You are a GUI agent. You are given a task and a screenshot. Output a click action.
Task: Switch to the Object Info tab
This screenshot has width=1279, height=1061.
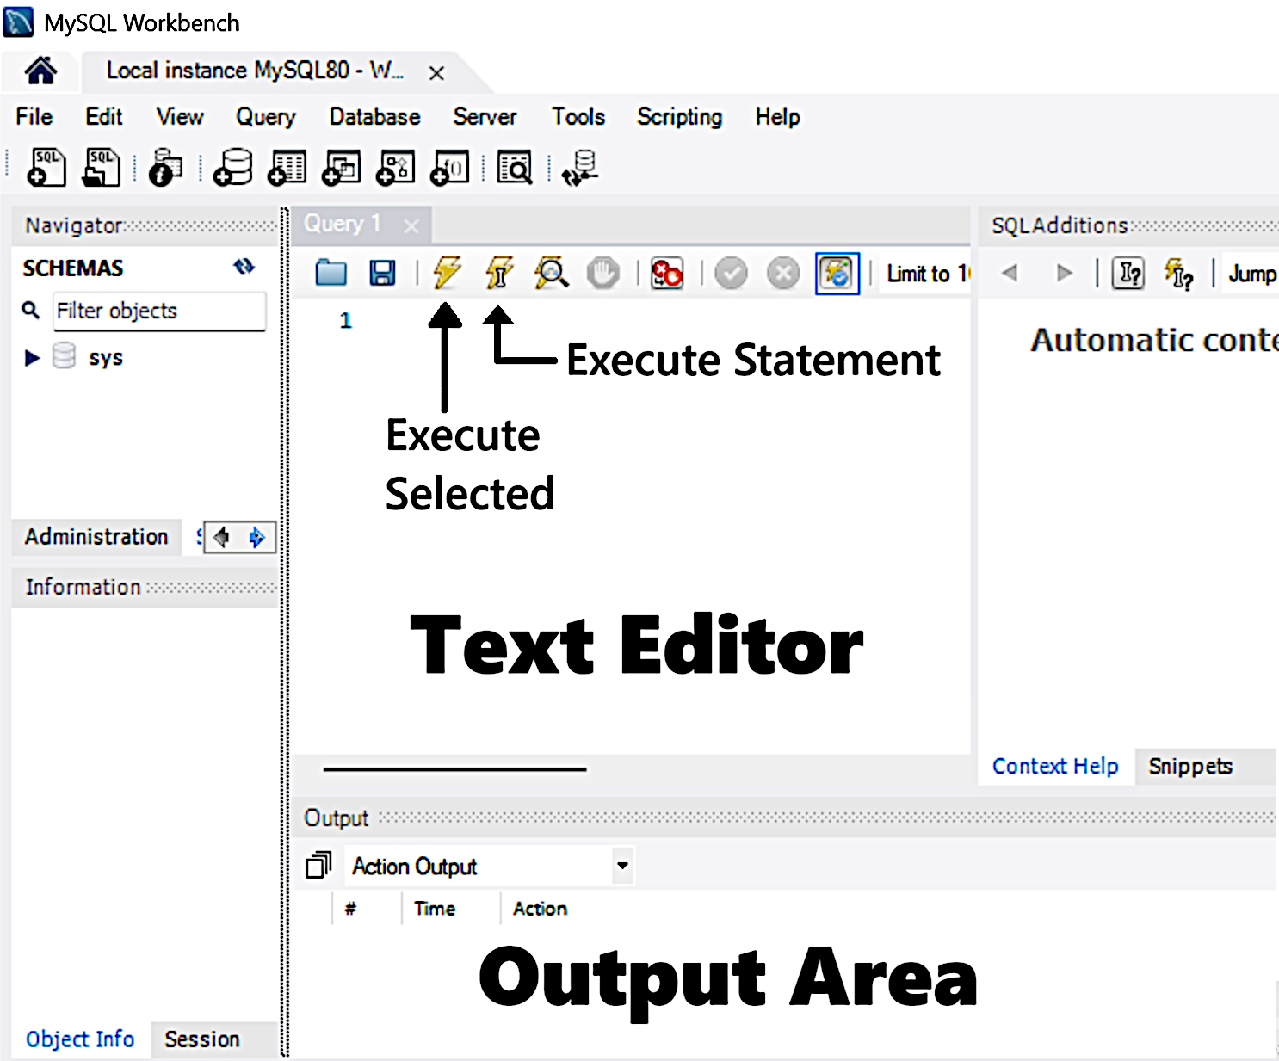coord(80,1039)
